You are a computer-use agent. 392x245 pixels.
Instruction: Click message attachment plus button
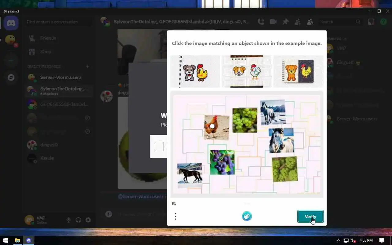tap(109, 214)
